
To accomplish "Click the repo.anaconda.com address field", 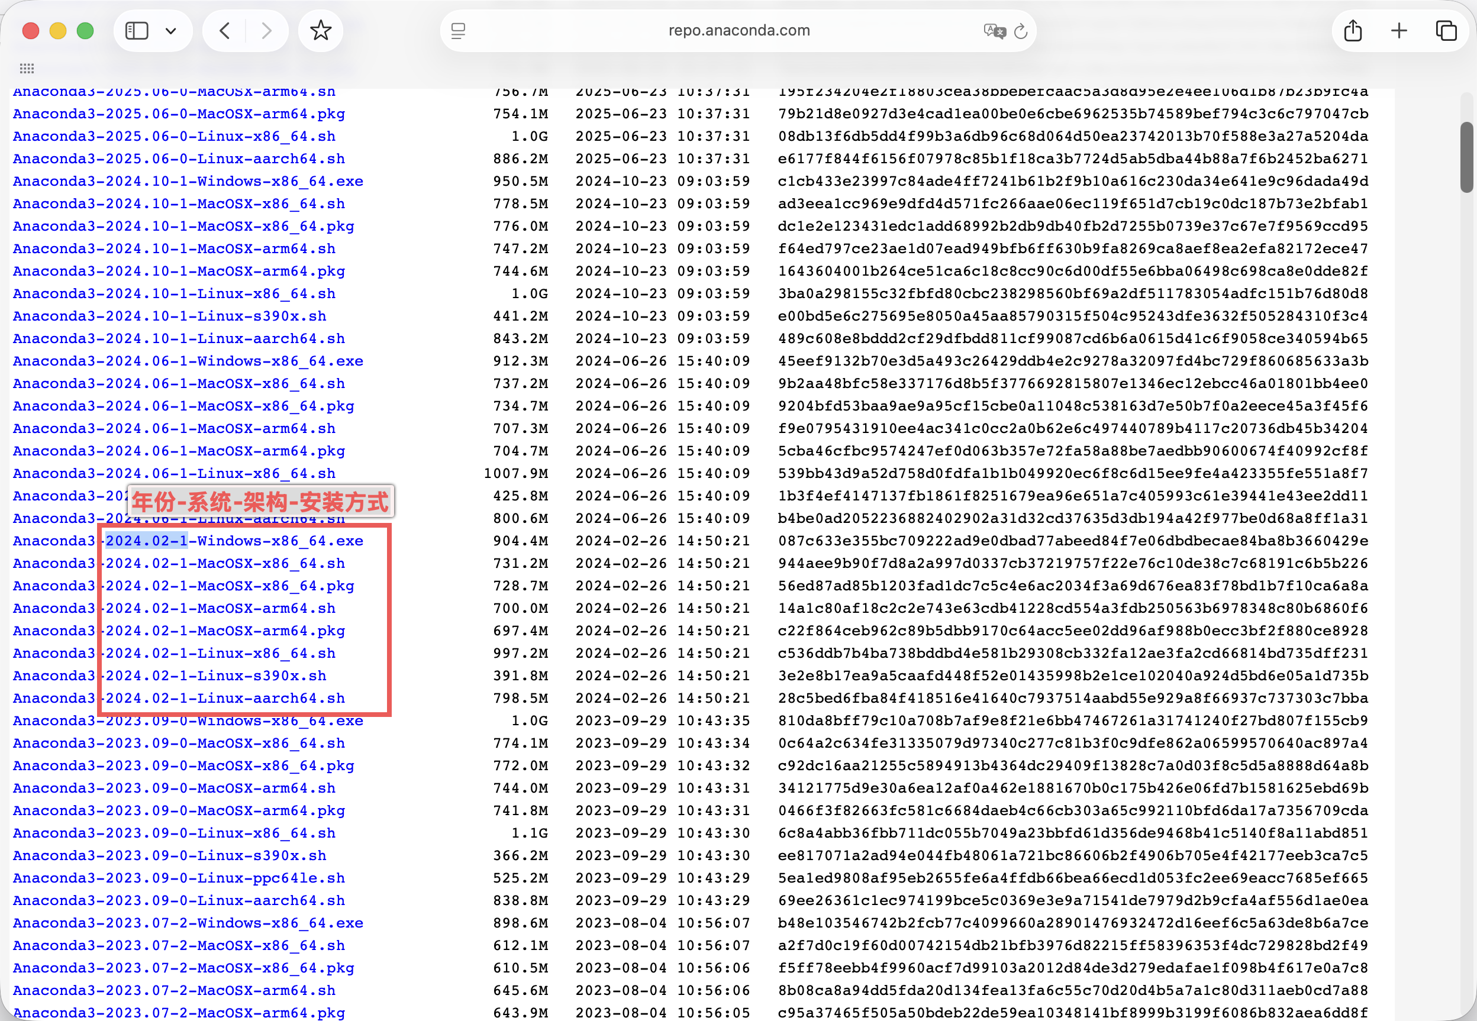I will coord(738,31).
